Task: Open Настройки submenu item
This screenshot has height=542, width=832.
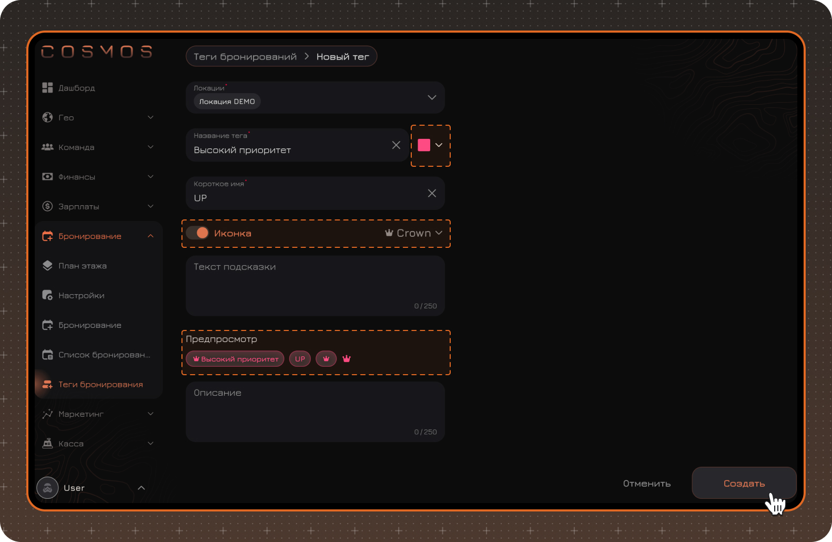Action: [82, 296]
